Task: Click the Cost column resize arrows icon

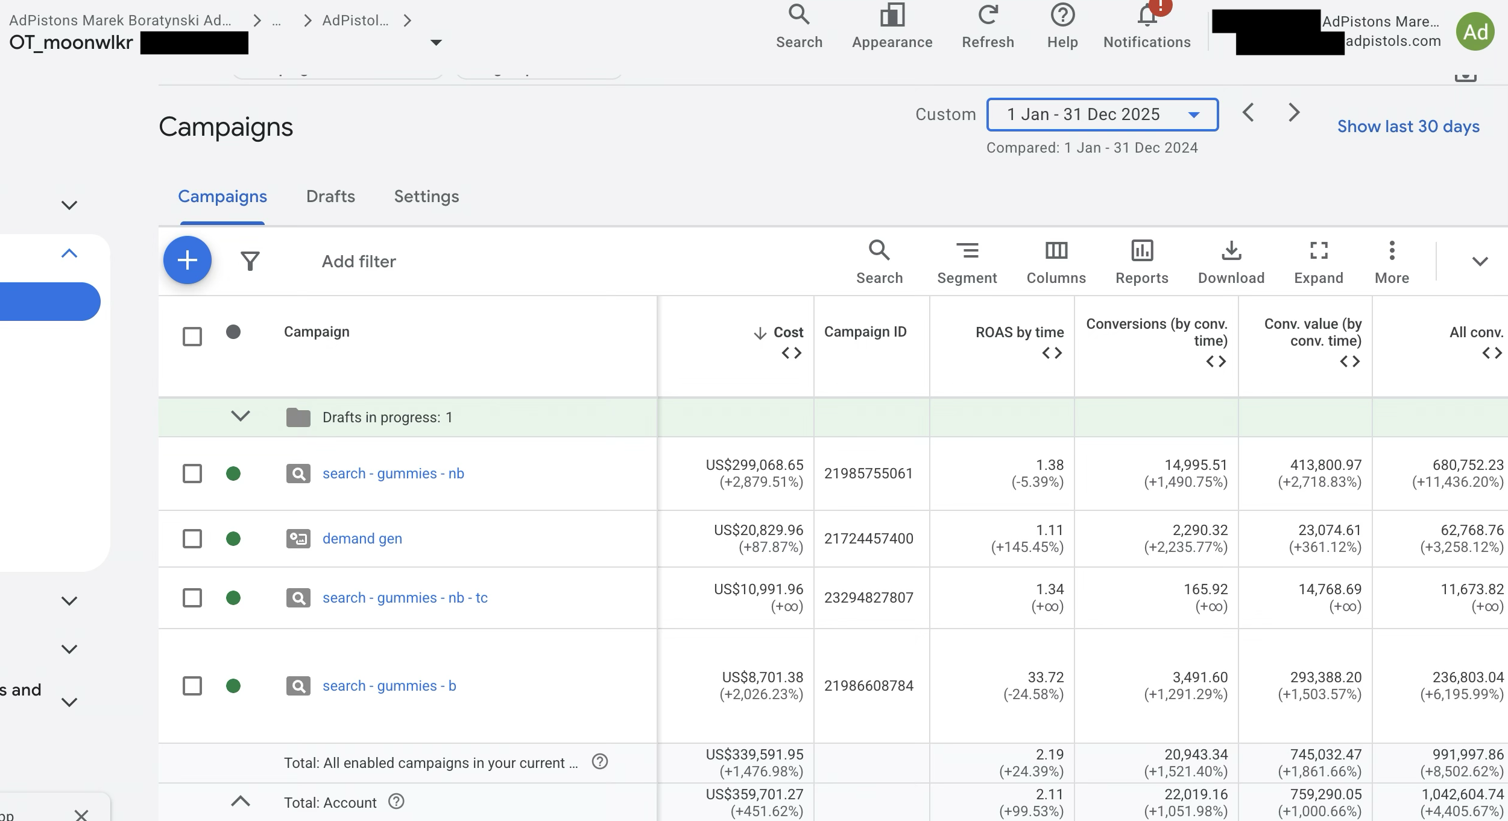Action: (x=791, y=353)
